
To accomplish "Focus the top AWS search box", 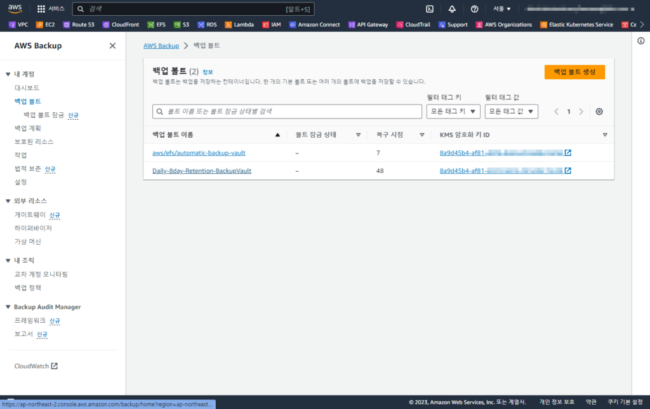I will pyautogui.click(x=193, y=9).
